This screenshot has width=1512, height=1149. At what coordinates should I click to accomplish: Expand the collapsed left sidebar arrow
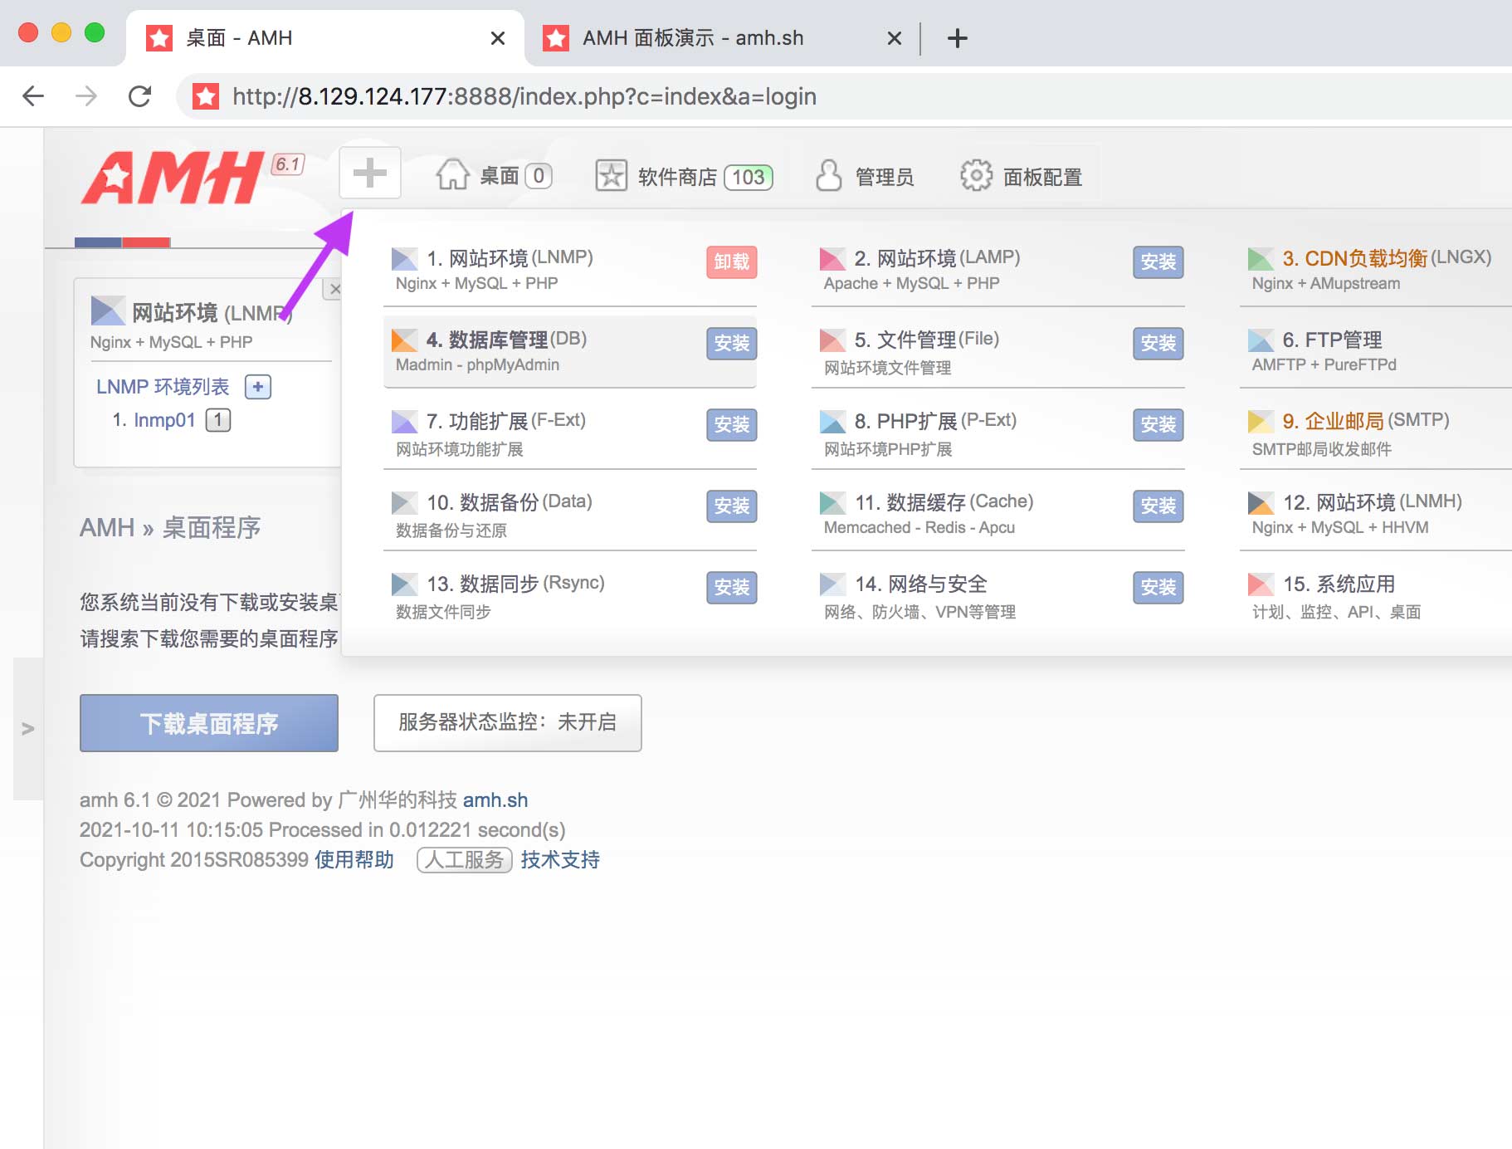click(x=27, y=729)
